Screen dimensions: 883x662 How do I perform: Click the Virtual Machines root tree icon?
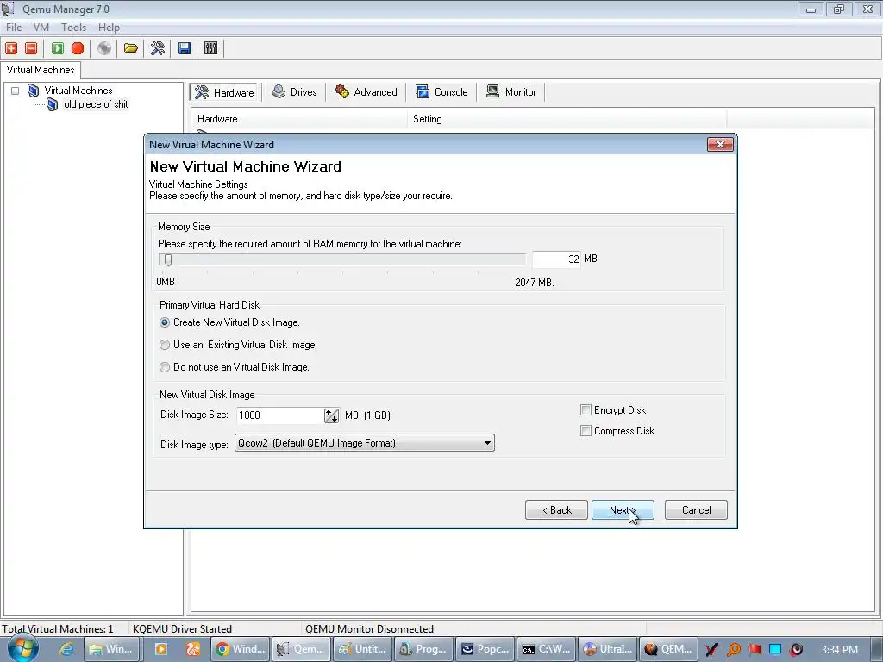click(x=34, y=90)
